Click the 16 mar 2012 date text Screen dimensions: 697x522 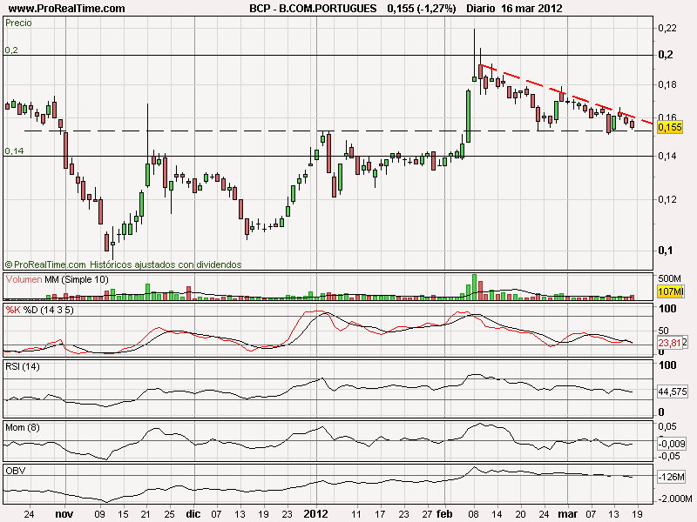point(531,8)
